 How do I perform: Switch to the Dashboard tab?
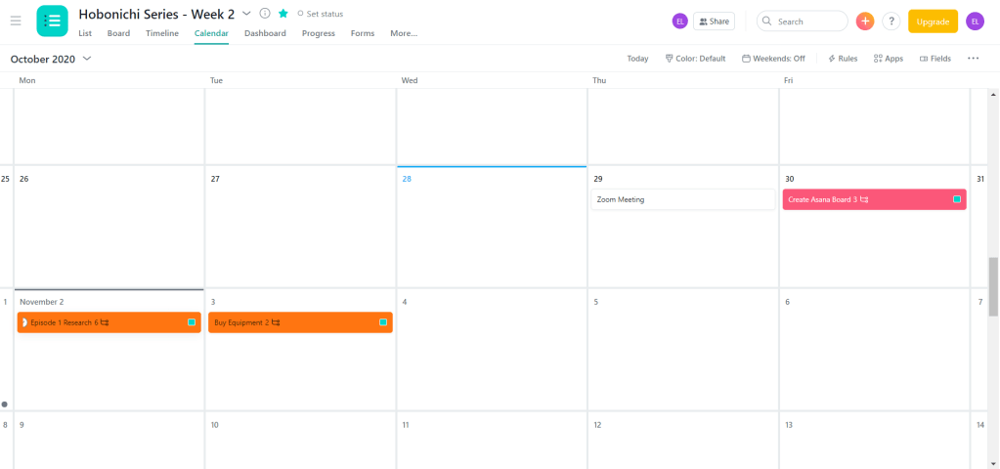265,33
